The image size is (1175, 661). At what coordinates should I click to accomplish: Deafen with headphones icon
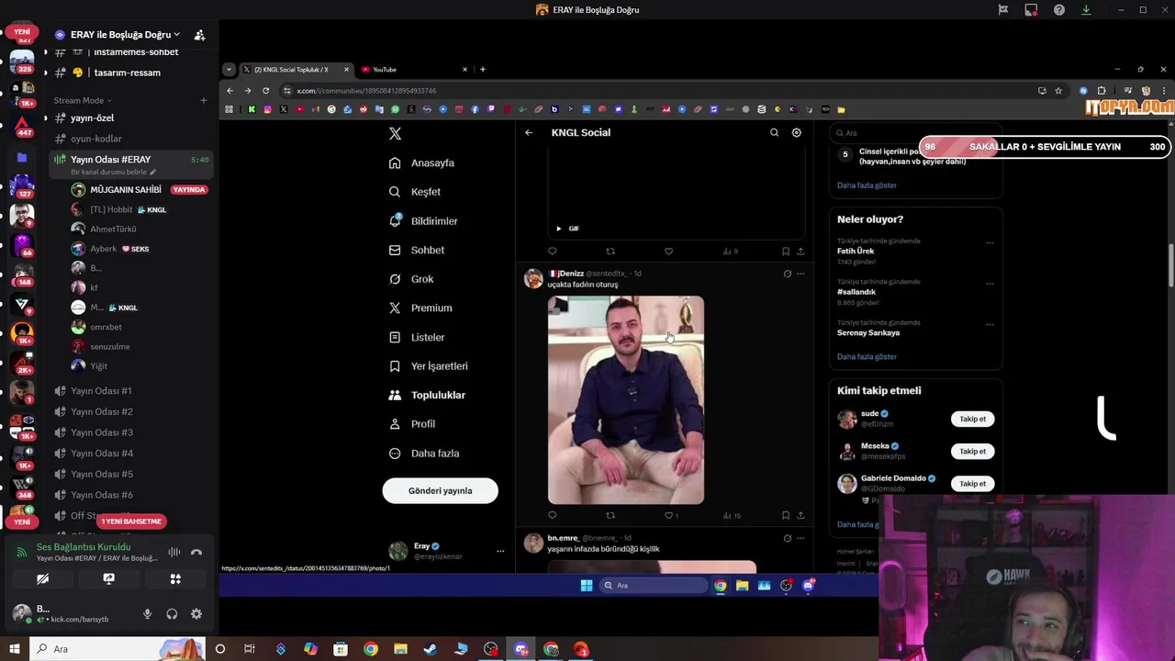172,614
